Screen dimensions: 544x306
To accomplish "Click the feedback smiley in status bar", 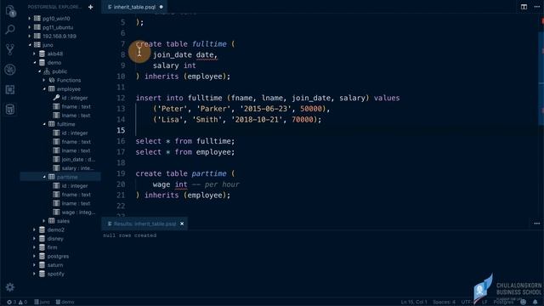I will [x=524, y=302].
